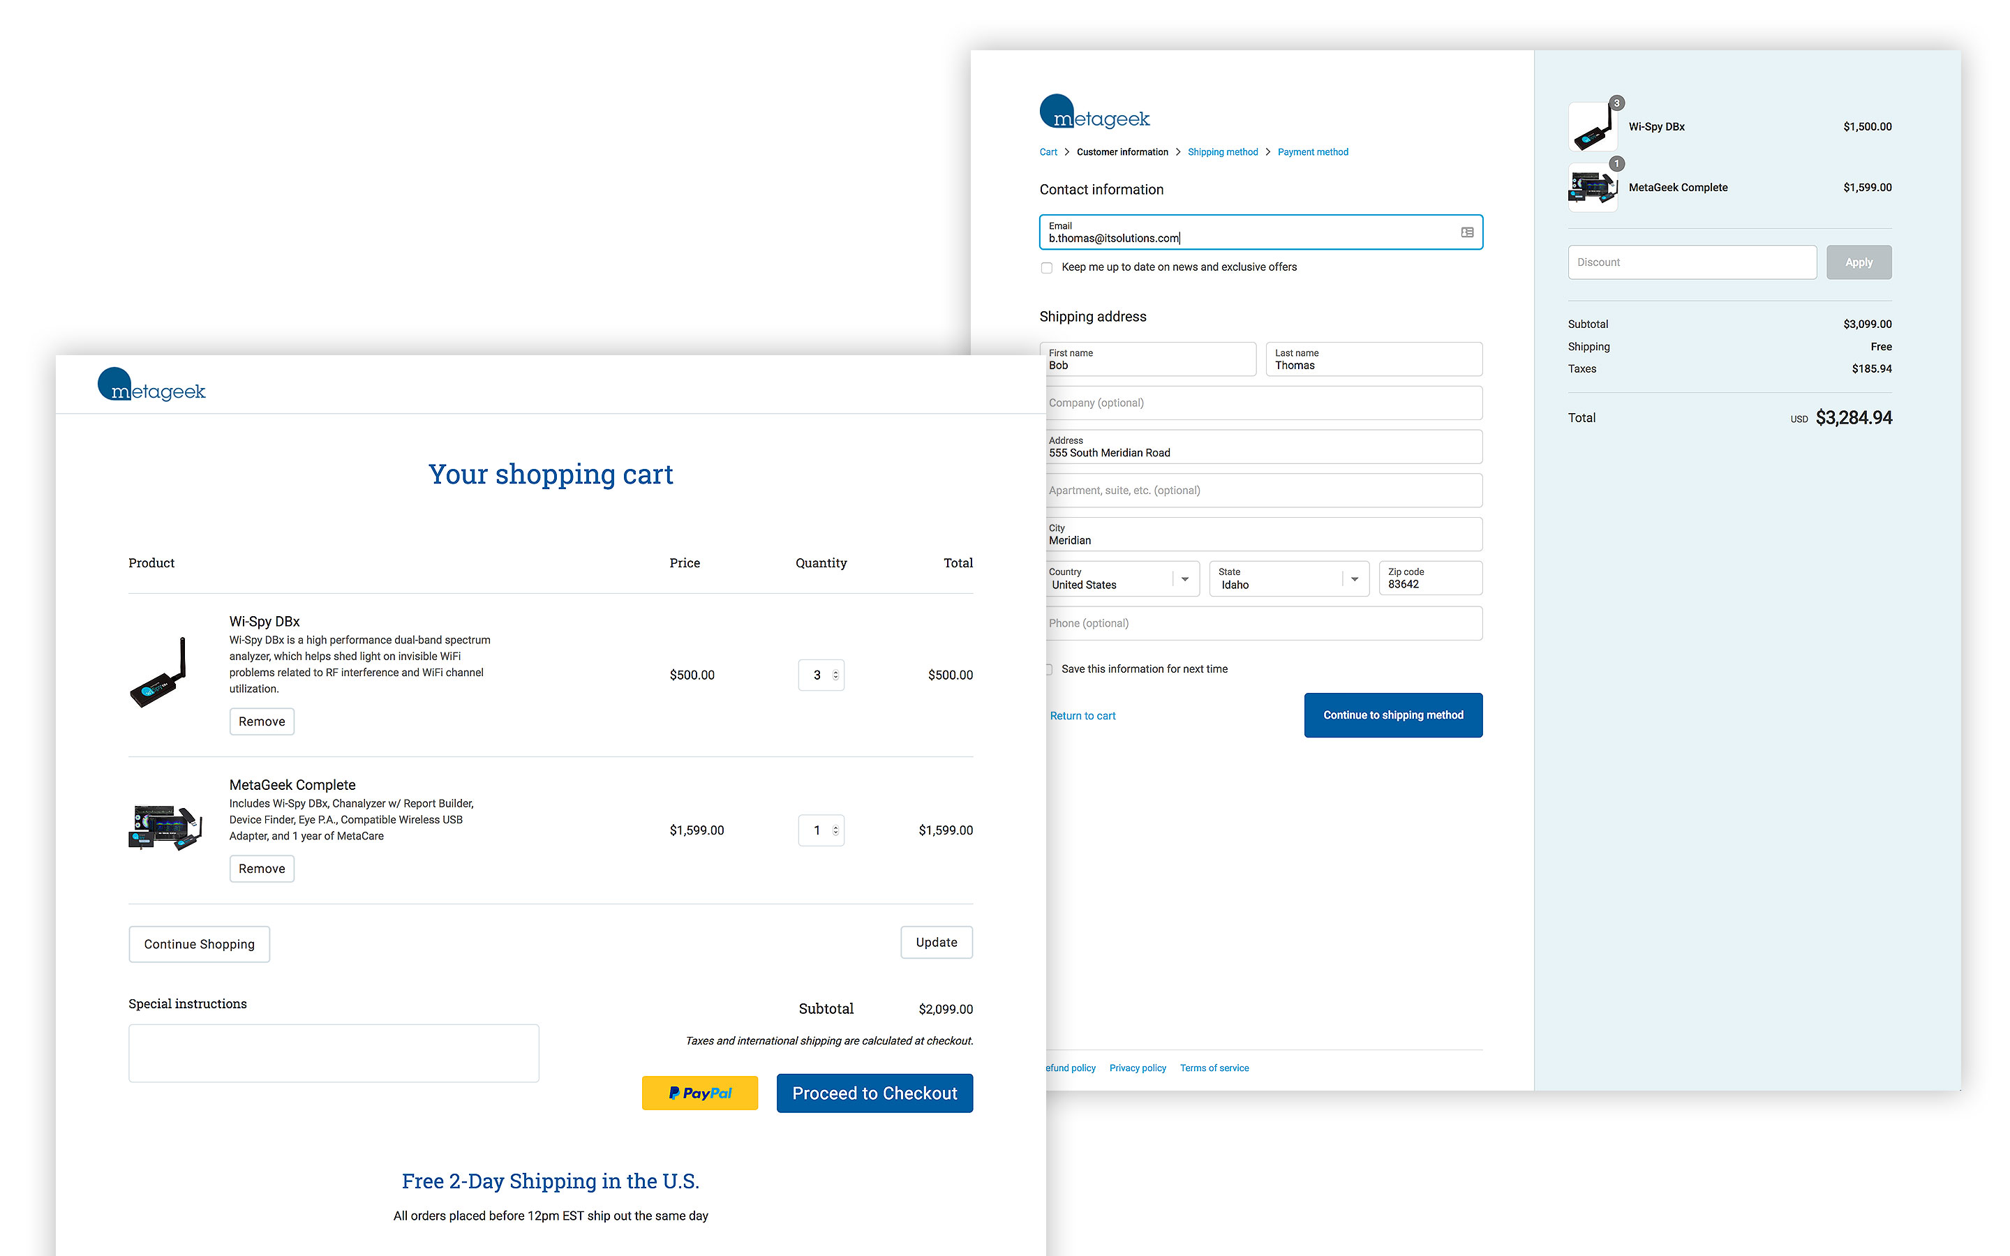Open the Privacy policy link
The width and height of the screenshot is (2010, 1256).
coord(1137,1068)
